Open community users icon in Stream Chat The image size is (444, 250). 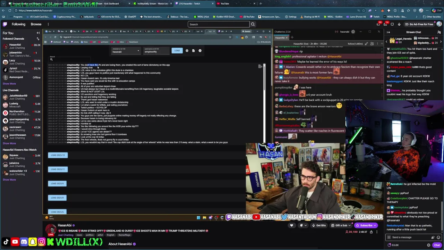click(x=439, y=32)
